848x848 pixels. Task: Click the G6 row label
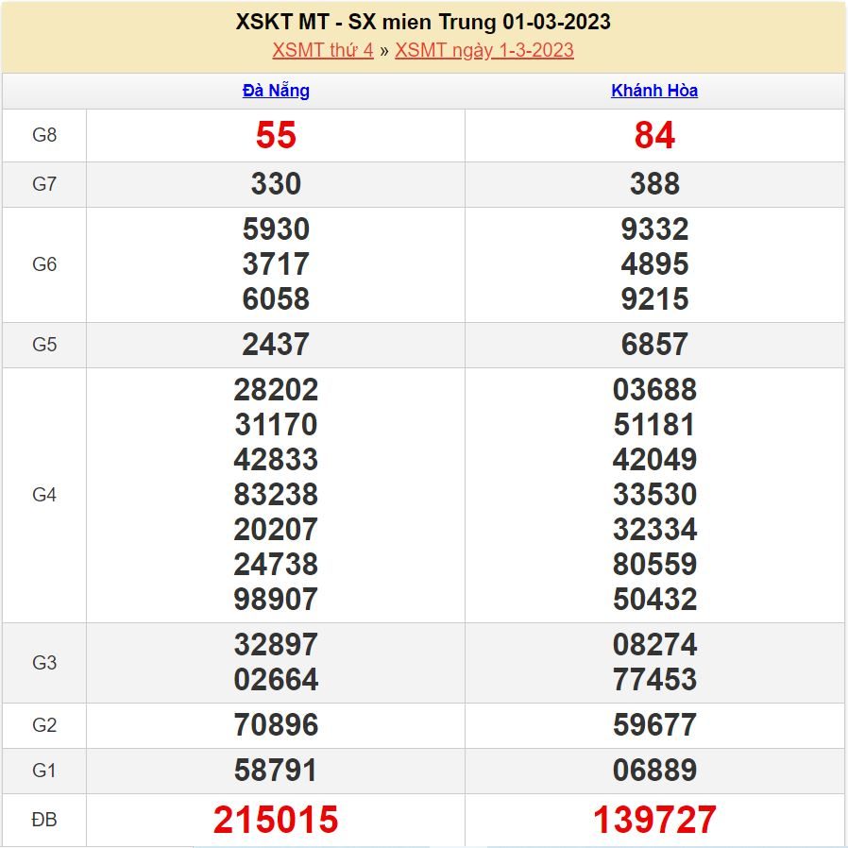[x=44, y=264]
